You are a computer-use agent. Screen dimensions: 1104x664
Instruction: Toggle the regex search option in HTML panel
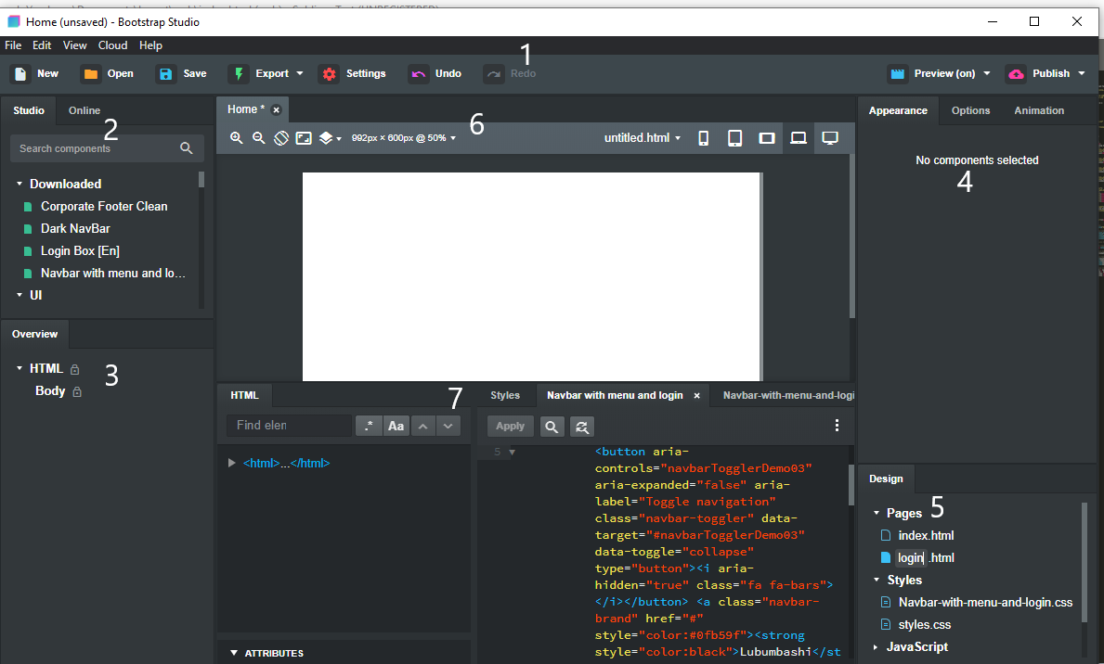(x=369, y=426)
